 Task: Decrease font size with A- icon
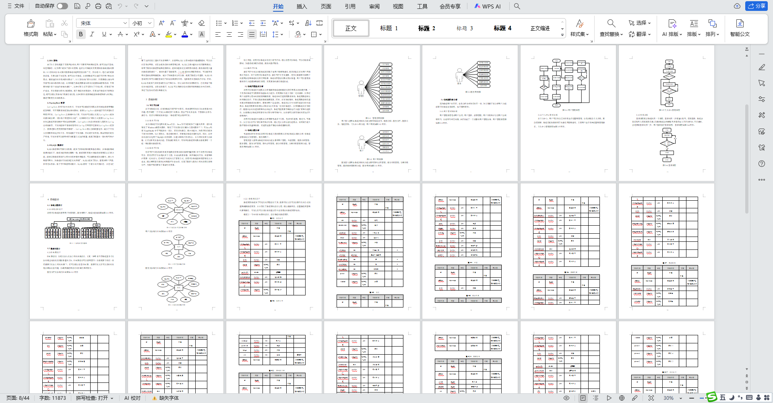tap(173, 23)
